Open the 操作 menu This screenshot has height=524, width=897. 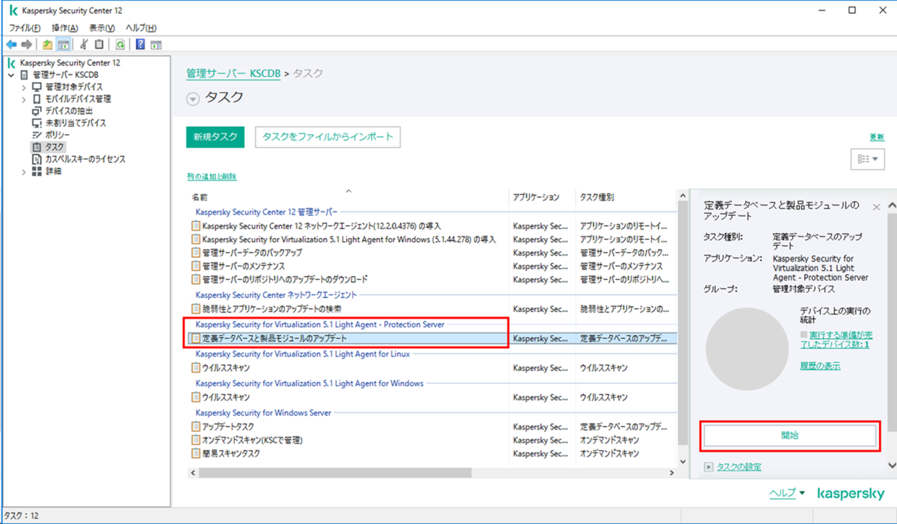click(64, 27)
